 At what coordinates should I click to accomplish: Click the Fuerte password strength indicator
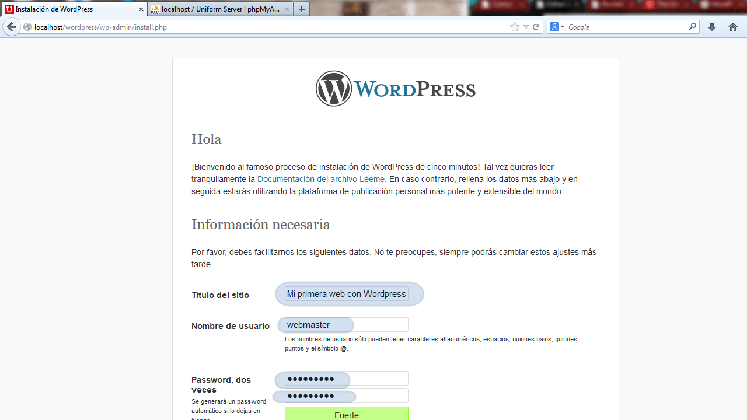[347, 414]
